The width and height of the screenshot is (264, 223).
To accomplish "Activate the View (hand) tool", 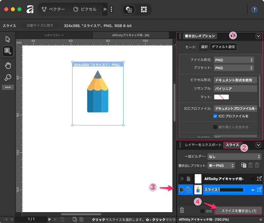I will click(x=8, y=66).
